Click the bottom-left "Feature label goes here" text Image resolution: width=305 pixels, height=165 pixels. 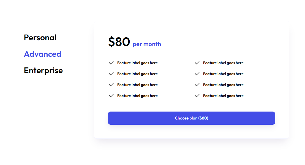(137, 96)
